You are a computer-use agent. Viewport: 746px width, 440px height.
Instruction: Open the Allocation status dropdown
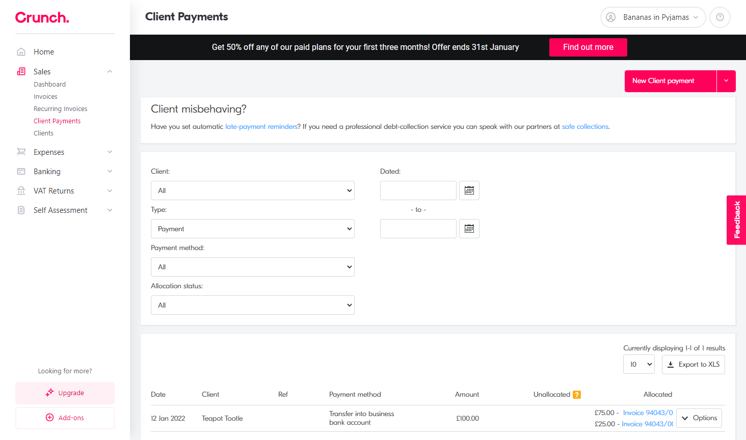click(252, 305)
